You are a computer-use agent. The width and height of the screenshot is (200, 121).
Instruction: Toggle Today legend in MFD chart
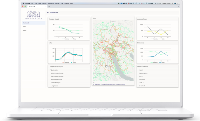click(x=73, y=63)
